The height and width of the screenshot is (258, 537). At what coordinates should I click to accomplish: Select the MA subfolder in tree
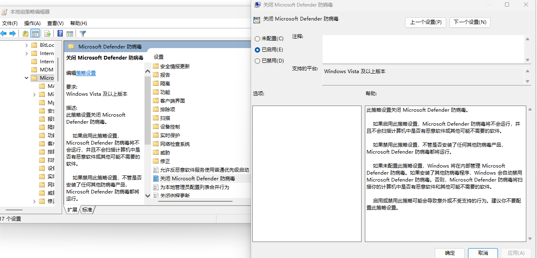51,86
